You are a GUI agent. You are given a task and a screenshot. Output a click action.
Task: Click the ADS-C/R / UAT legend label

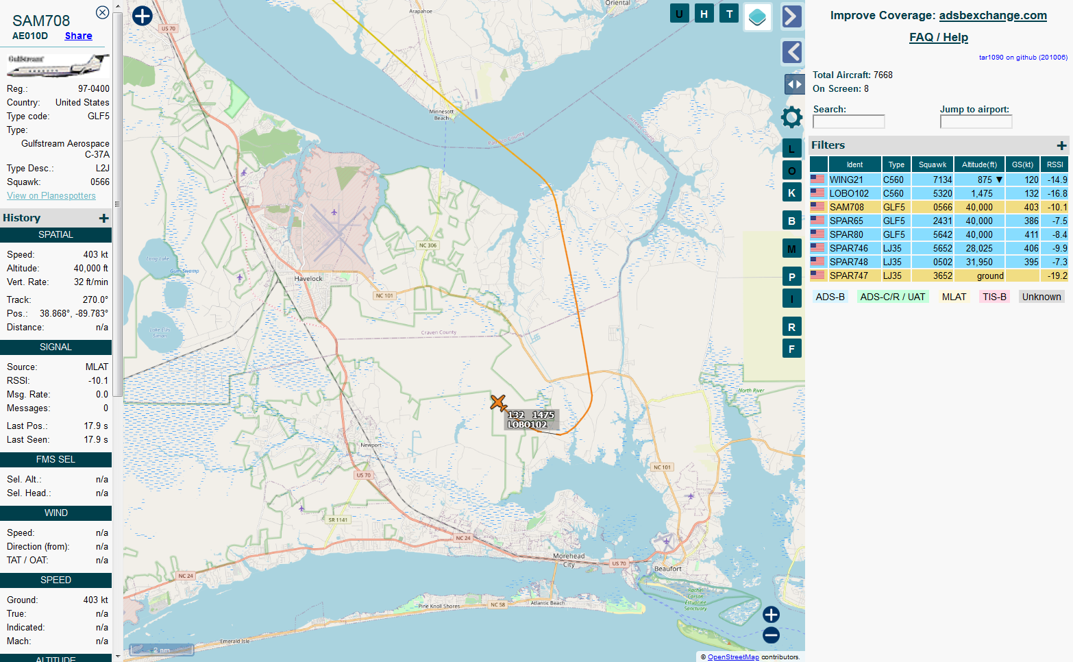pyautogui.click(x=892, y=297)
